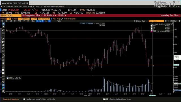Click the Add Data input field
The image size is (181, 102).
(156, 21)
